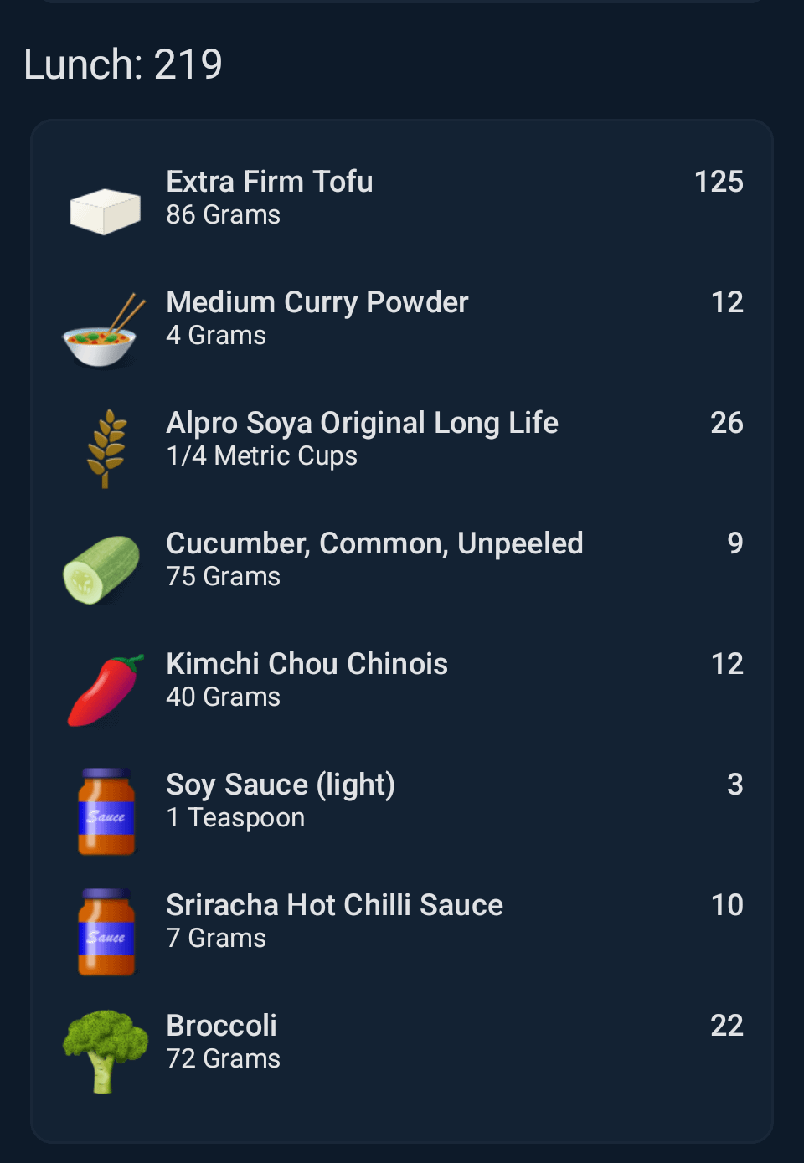The image size is (804, 1163).
Task: Tap the tofu block icon
Action: [x=105, y=210]
